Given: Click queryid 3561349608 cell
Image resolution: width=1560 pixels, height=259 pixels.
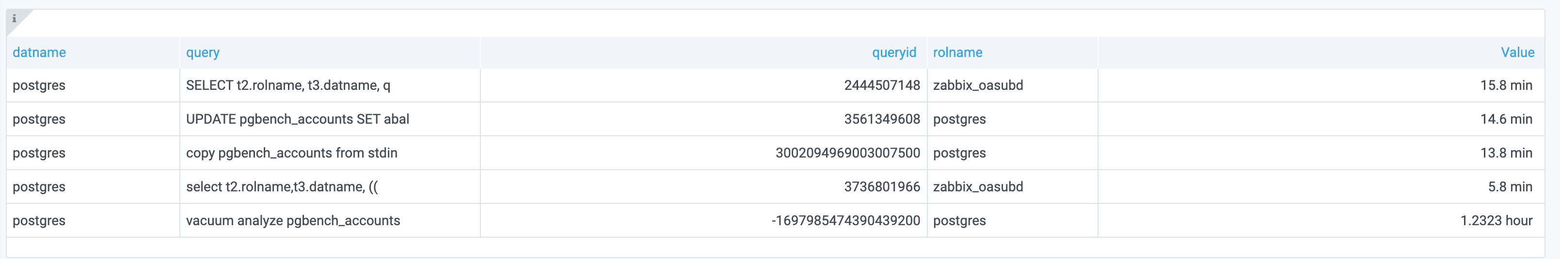Looking at the screenshot, I should click(x=882, y=119).
